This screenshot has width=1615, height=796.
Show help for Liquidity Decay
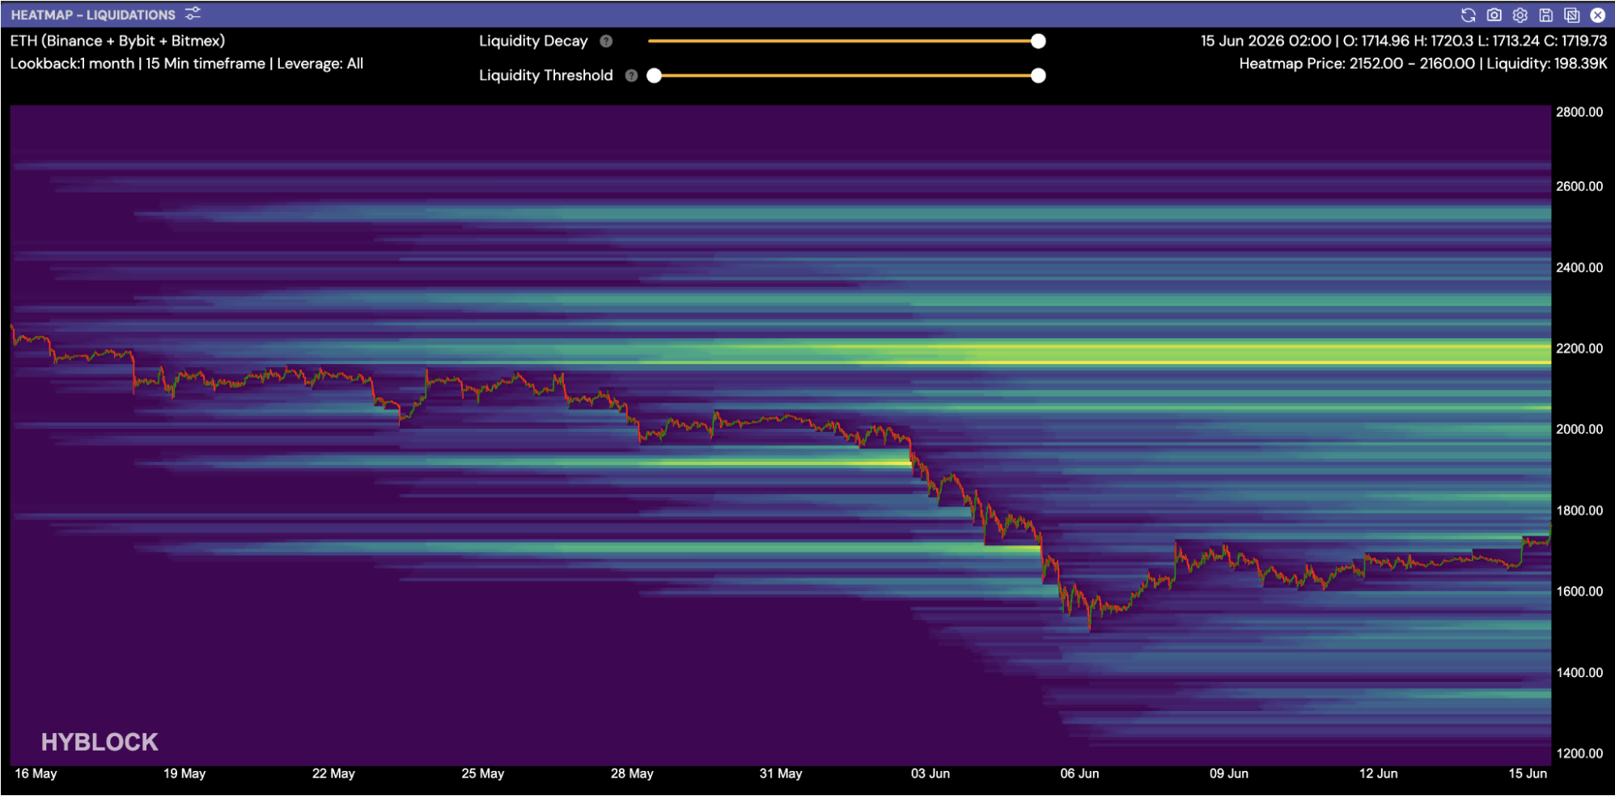point(606,41)
